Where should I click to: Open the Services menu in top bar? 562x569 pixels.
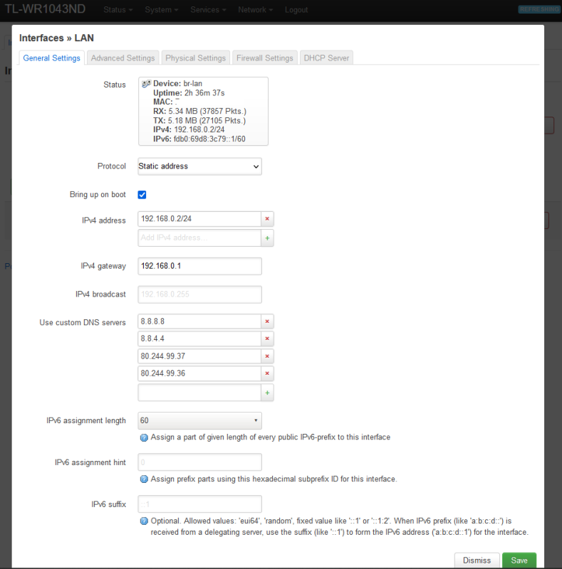tap(208, 10)
